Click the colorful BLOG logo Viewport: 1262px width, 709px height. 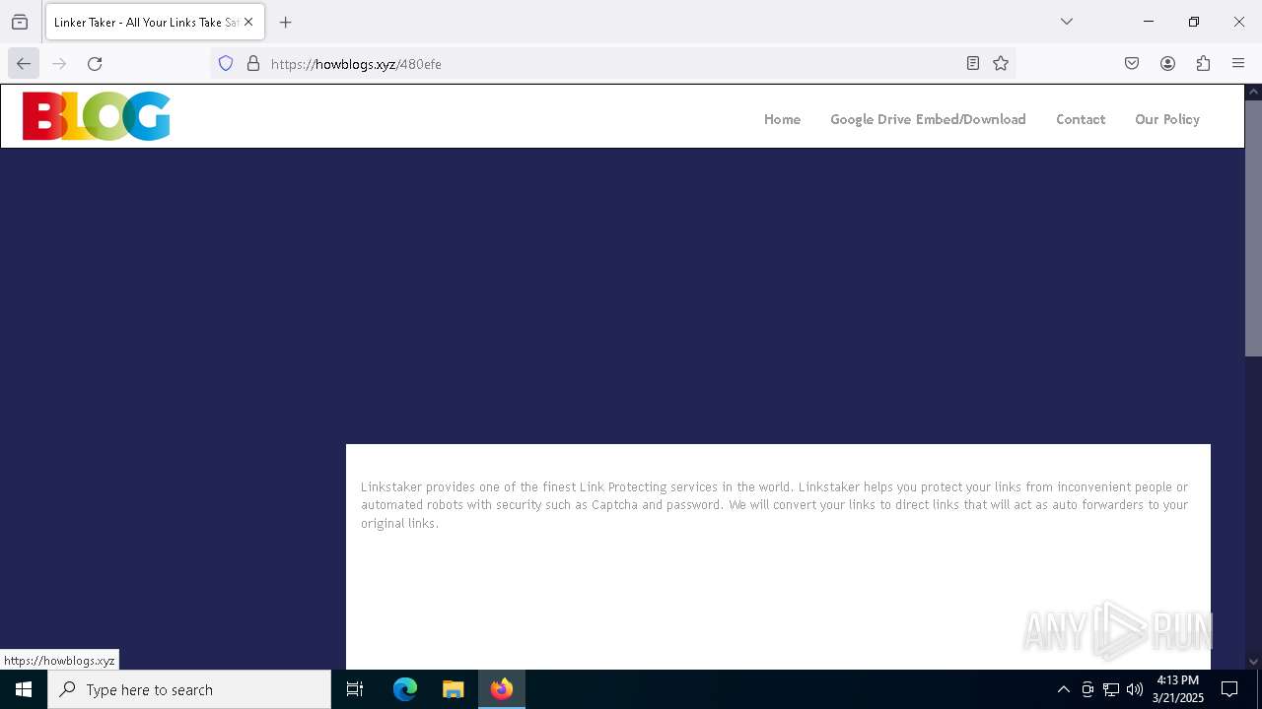tap(97, 116)
